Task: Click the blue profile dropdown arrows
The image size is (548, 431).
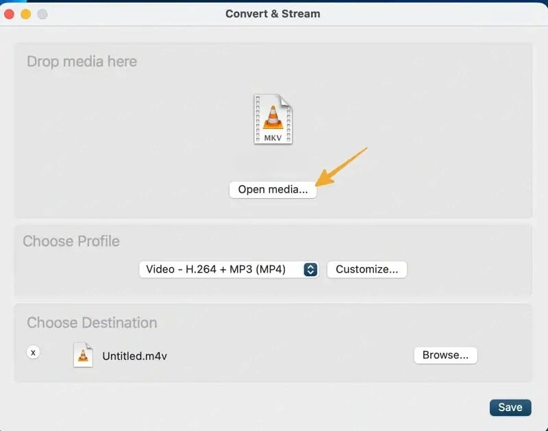Action: [x=310, y=269]
